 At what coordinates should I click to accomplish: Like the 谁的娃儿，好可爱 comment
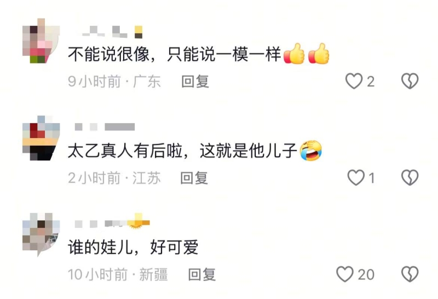(345, 274)
